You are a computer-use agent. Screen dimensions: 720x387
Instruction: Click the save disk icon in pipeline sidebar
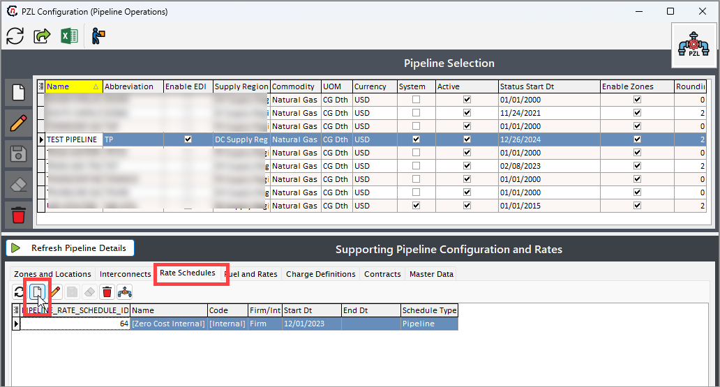click(x=18, y=154)
